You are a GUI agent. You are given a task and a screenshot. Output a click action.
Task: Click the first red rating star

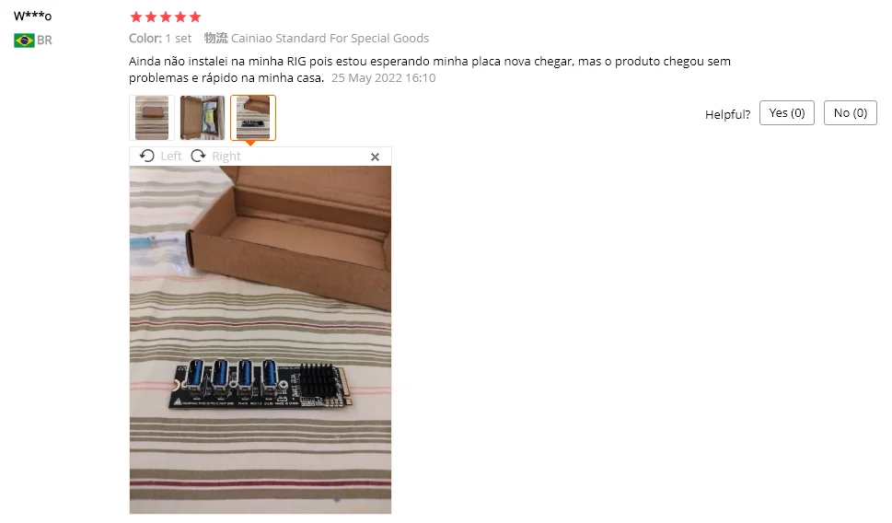click(136, 17)
